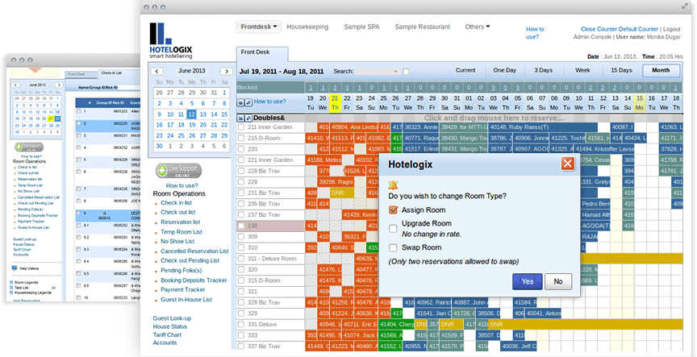Open the Frontdesk dropdown menu
697x357 pixels.
tap(259, 27)
